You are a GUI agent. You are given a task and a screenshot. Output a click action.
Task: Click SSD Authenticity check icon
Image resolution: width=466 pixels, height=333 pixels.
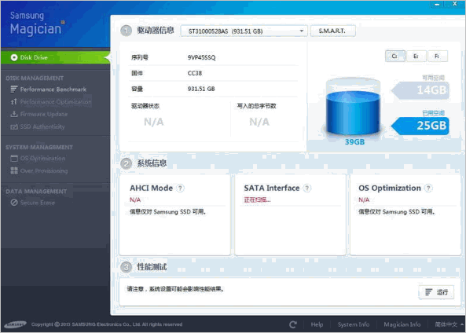(x=14, y=127)
